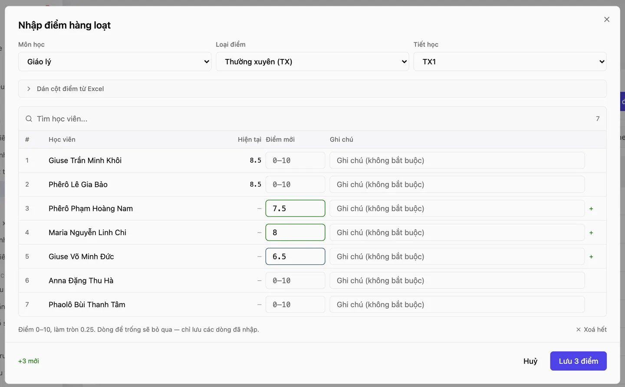This screenshot has height=387, width=625.
Task: Select student name Phêrô Lê Gia Bảo
Action: (78, 184)
